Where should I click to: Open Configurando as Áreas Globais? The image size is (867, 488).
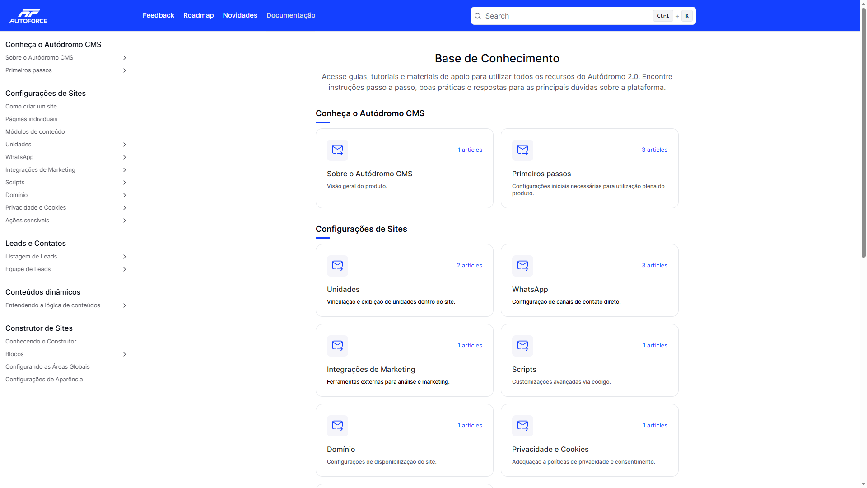tap(47, 367)
